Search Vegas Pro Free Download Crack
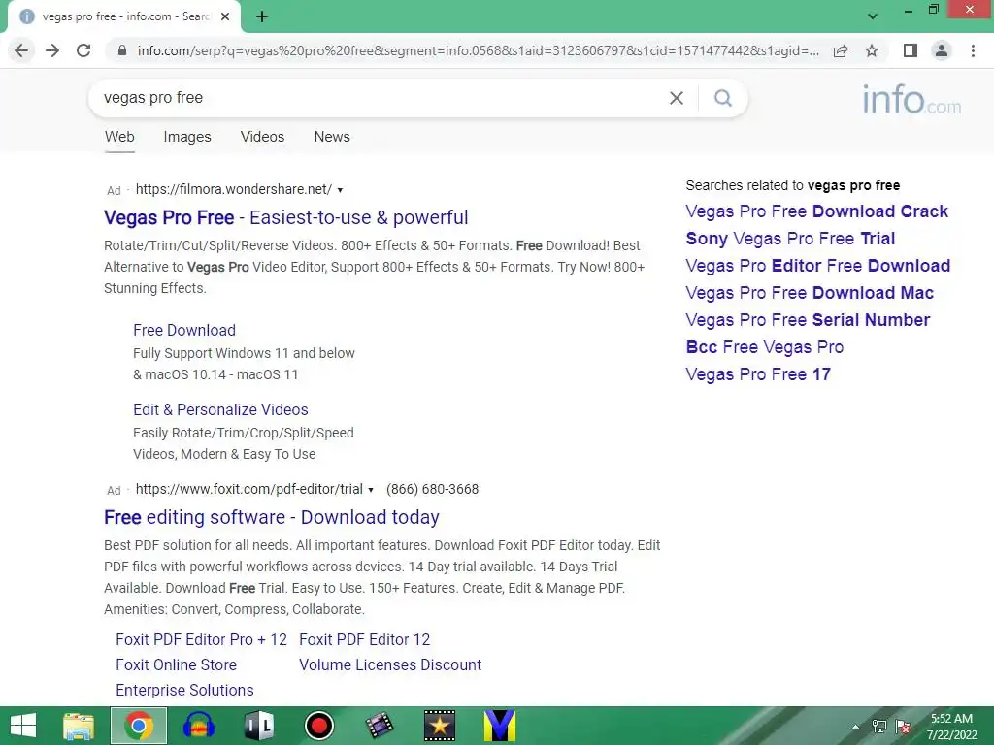 click(x=816, y=211)
